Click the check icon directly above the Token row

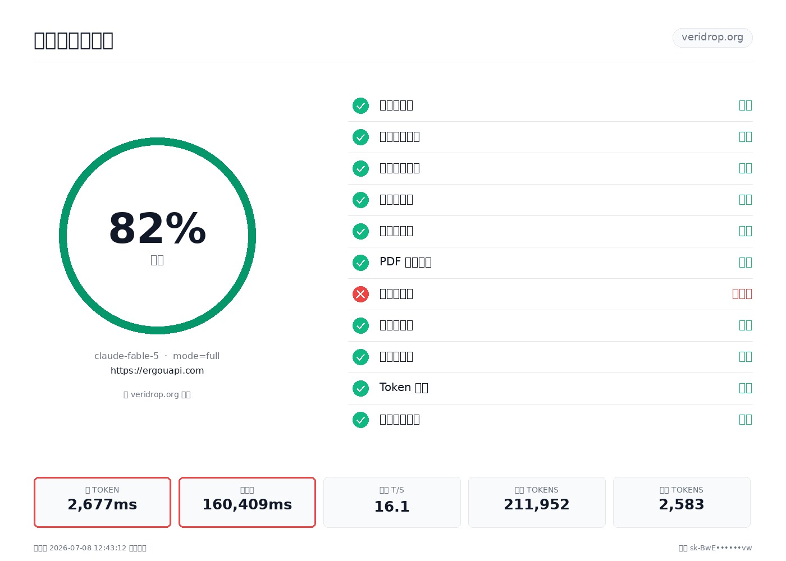pyautogui.click(x=360, y=357)
